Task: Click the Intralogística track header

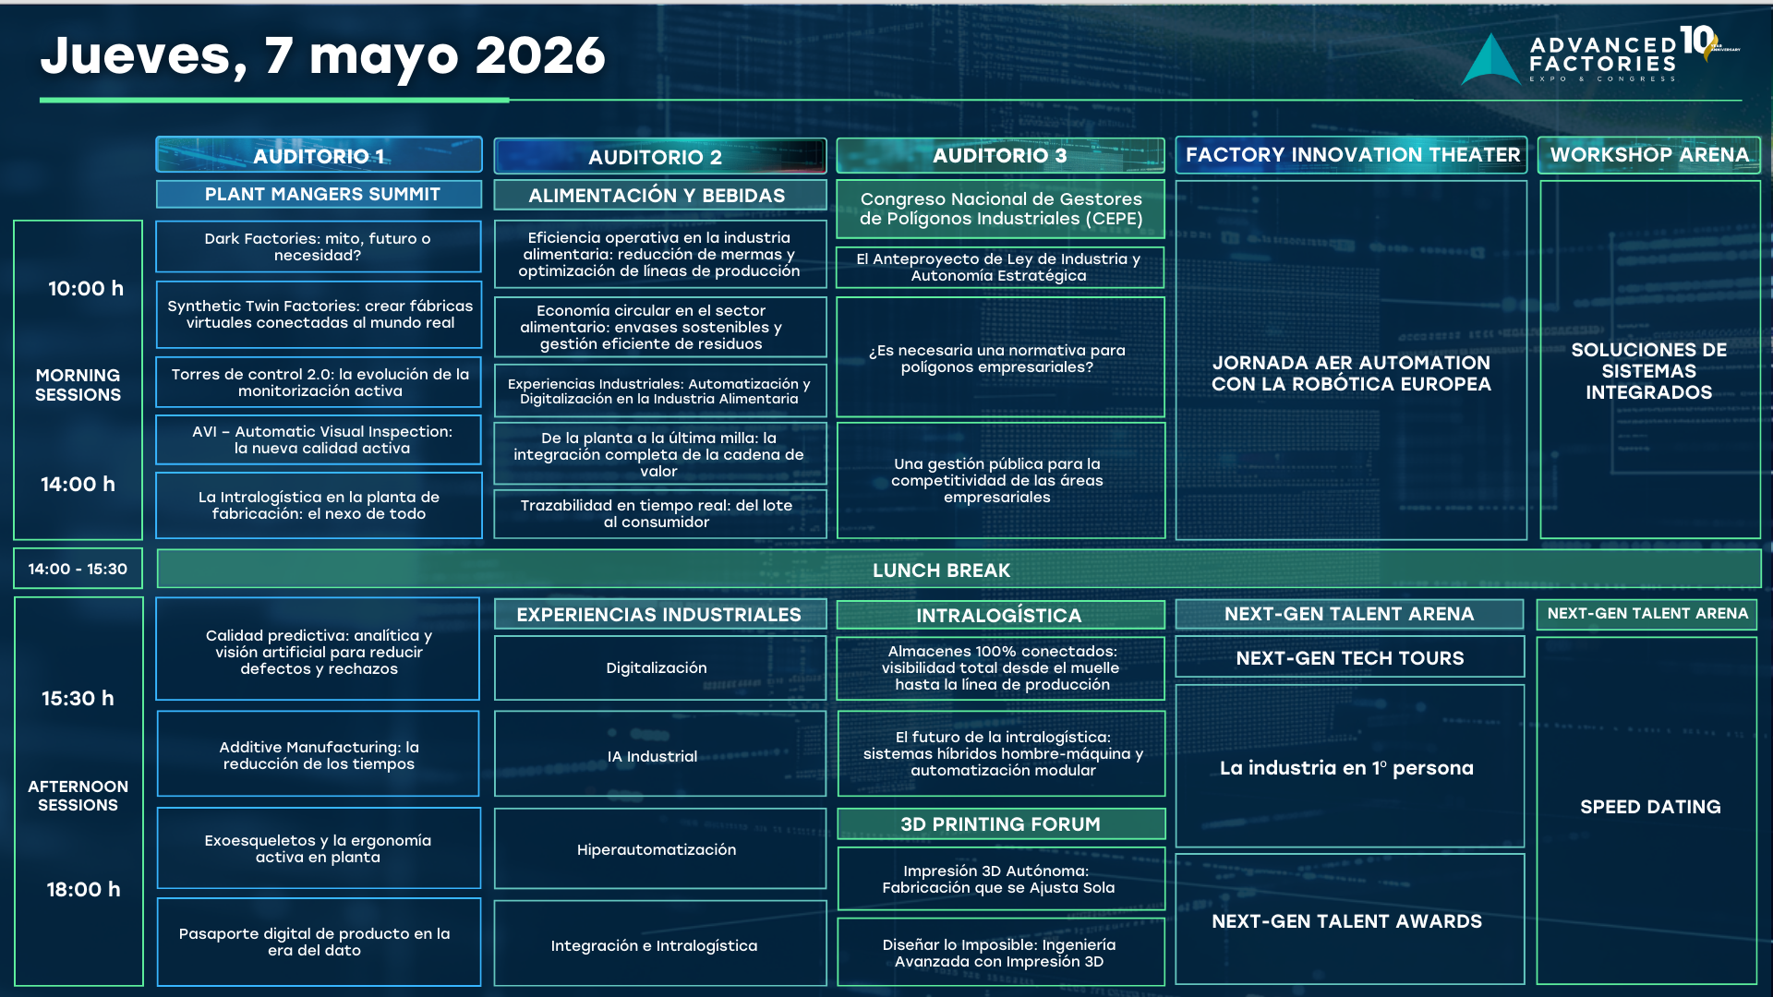Action: tap(1000, 615)
